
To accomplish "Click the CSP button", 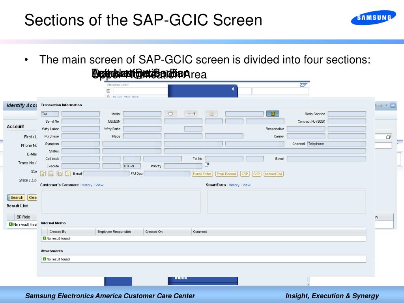I will point(245,174).
